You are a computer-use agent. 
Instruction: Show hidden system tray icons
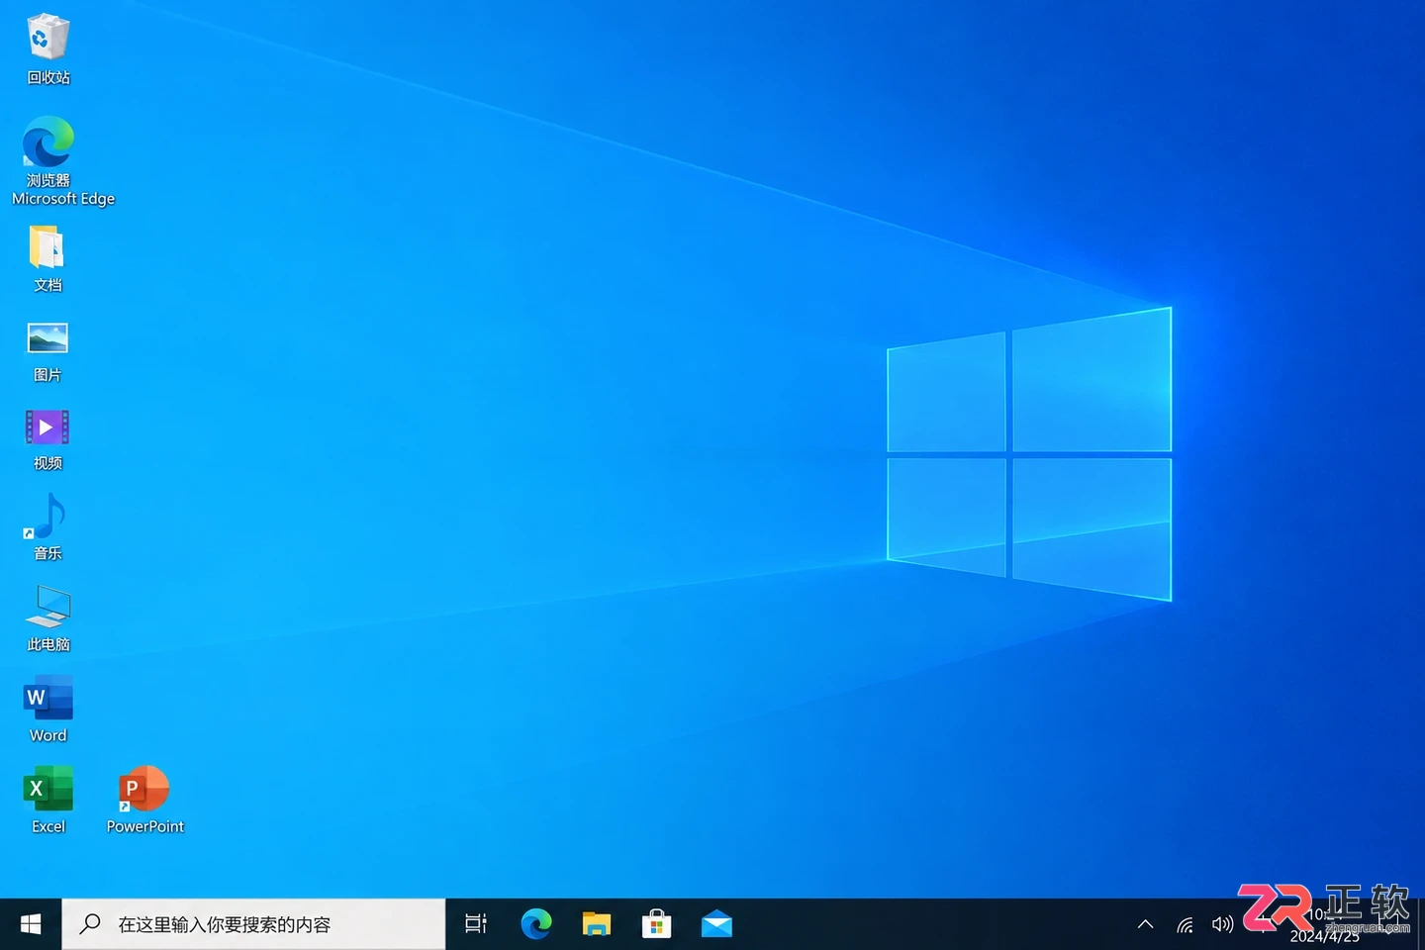pyautogui.click(x=1146, y=924)
